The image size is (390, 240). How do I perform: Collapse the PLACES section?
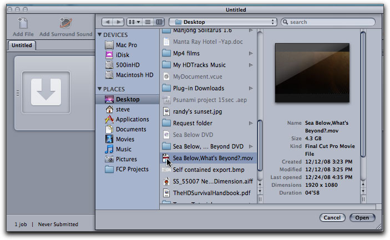coord(100,89)
